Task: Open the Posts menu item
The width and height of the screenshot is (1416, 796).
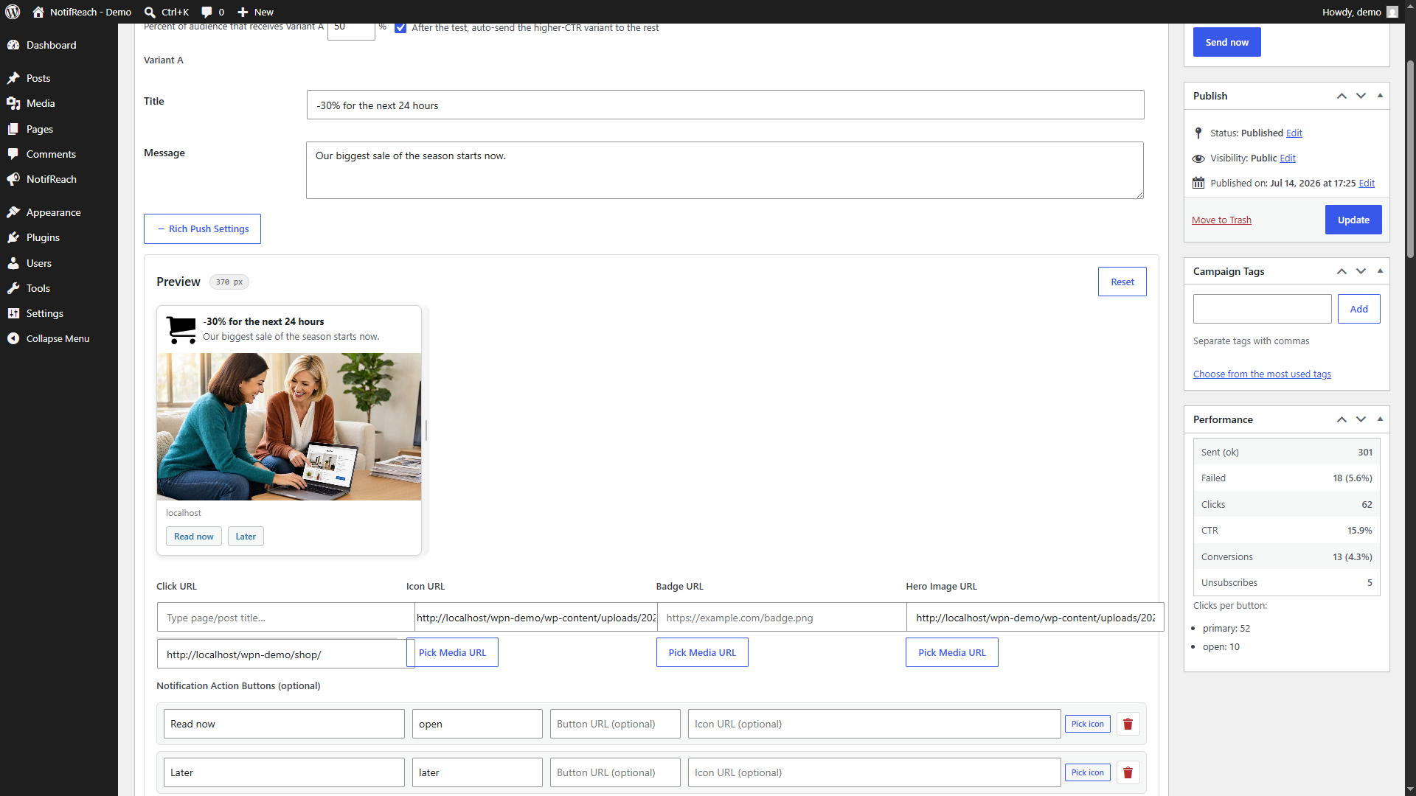Action: 59,78
